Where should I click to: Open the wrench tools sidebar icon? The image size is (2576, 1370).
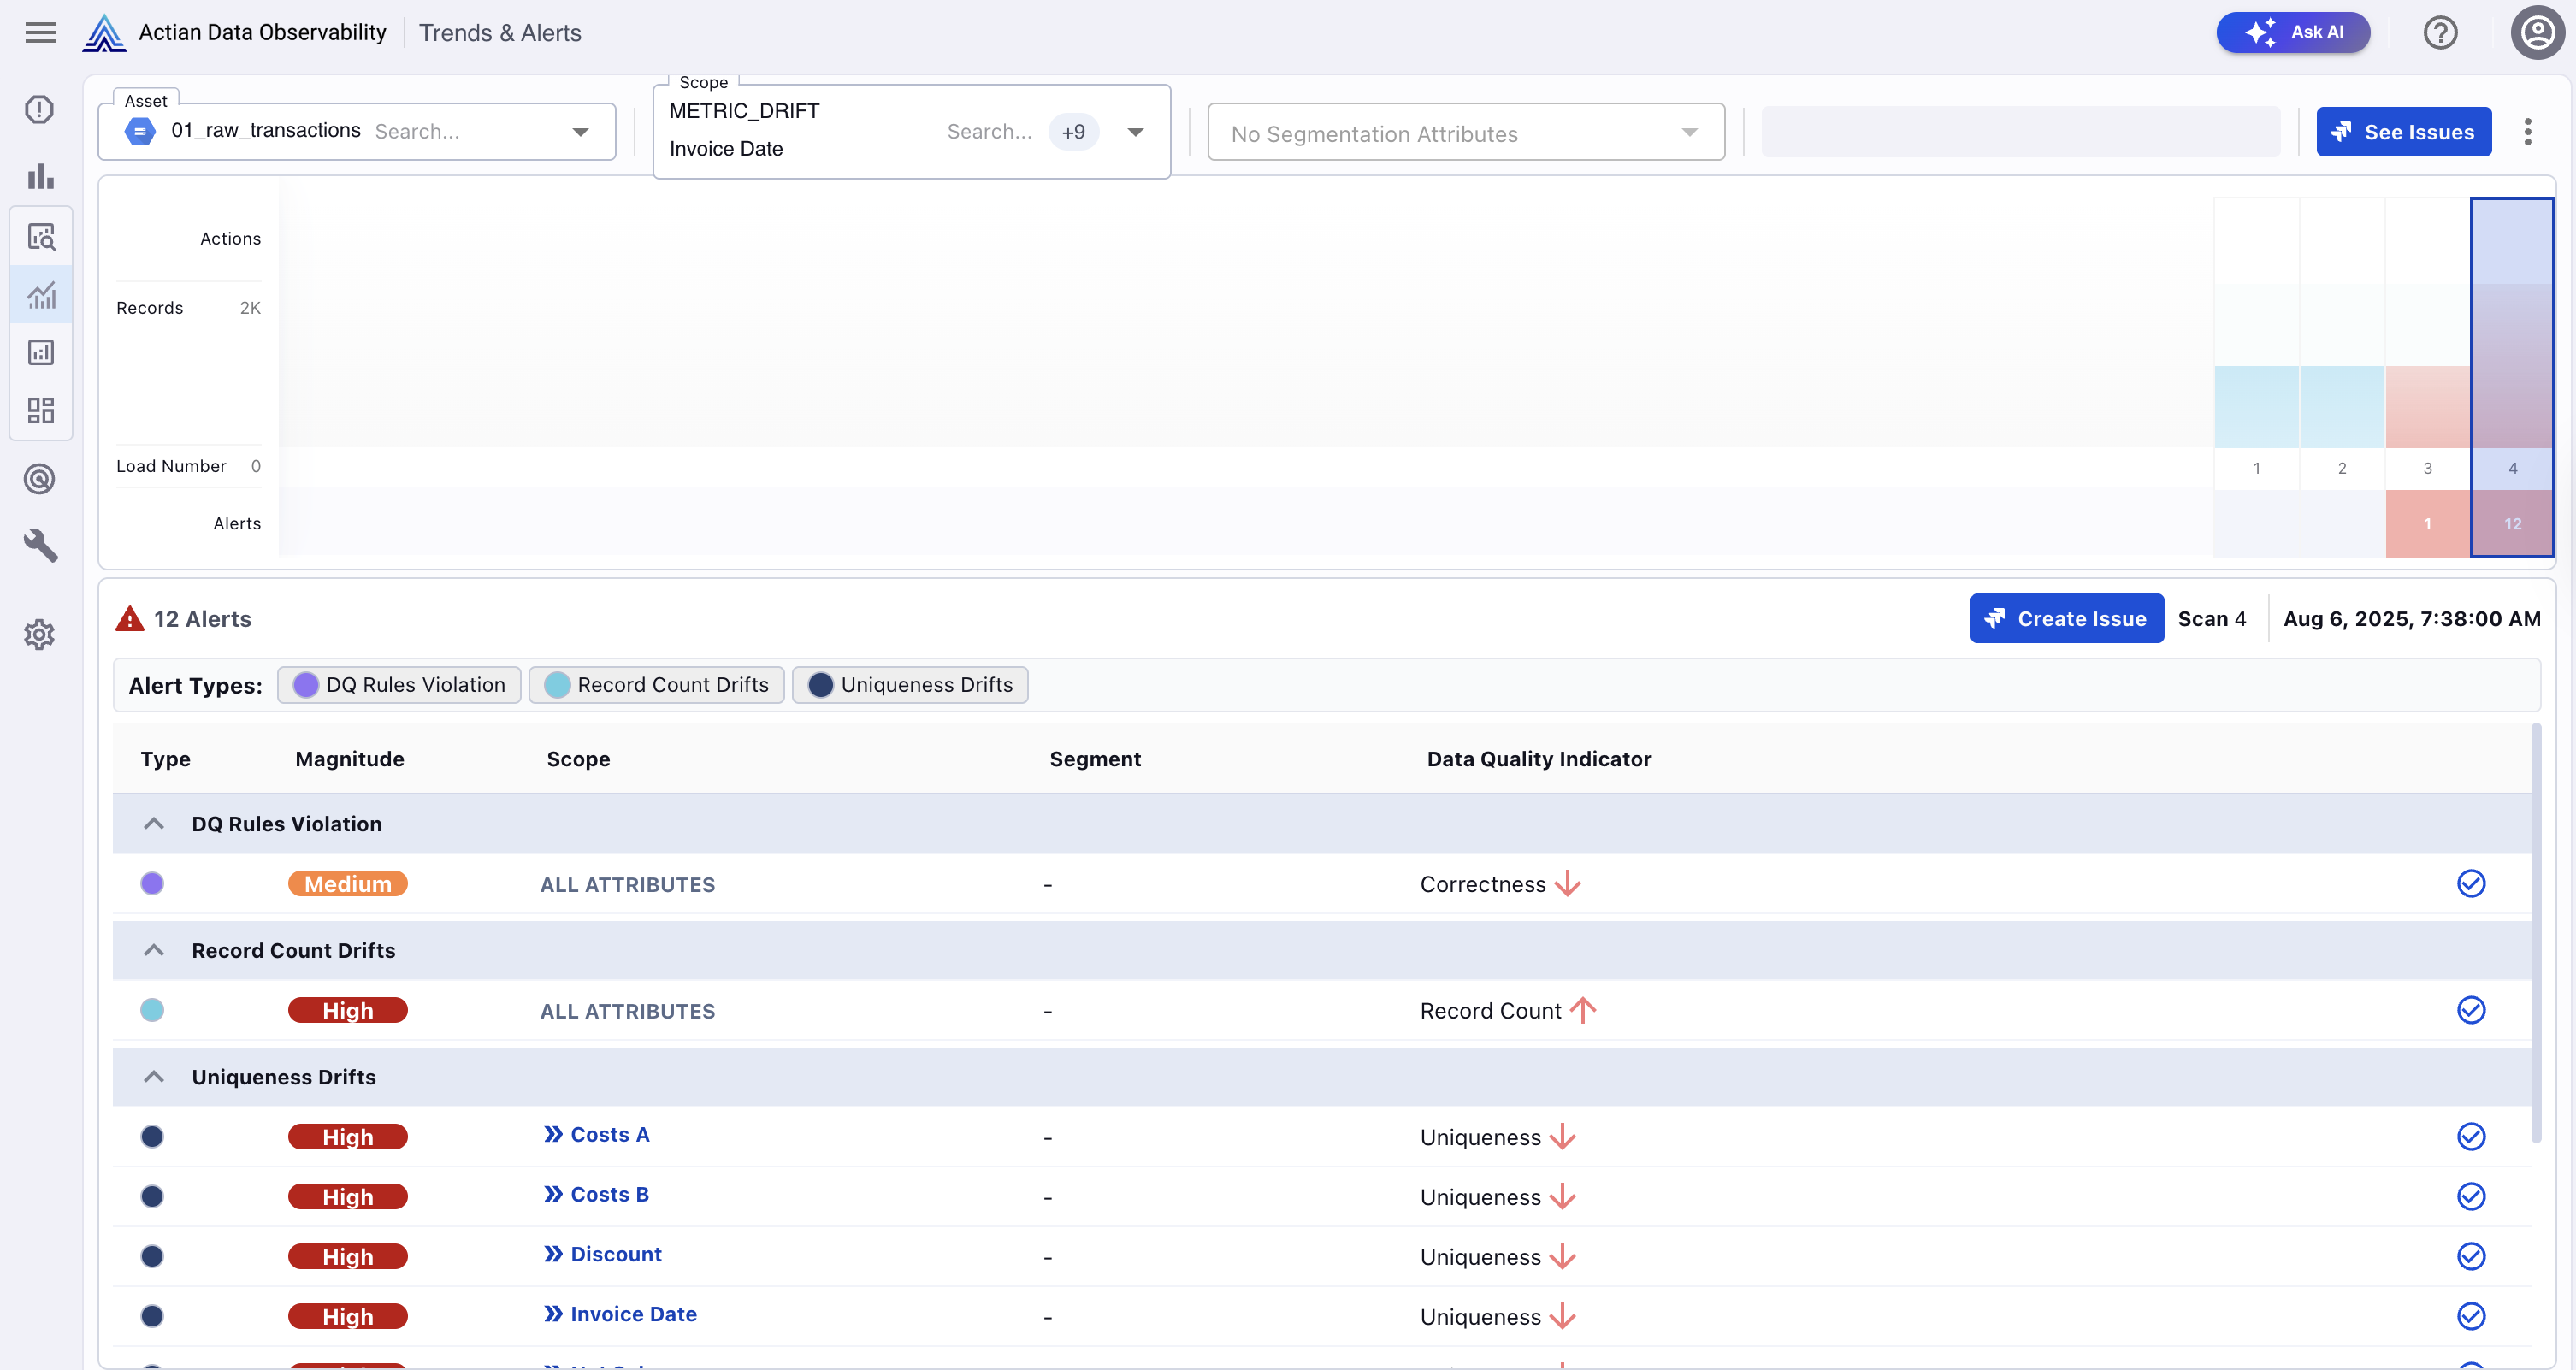click(x=40, y=545)
